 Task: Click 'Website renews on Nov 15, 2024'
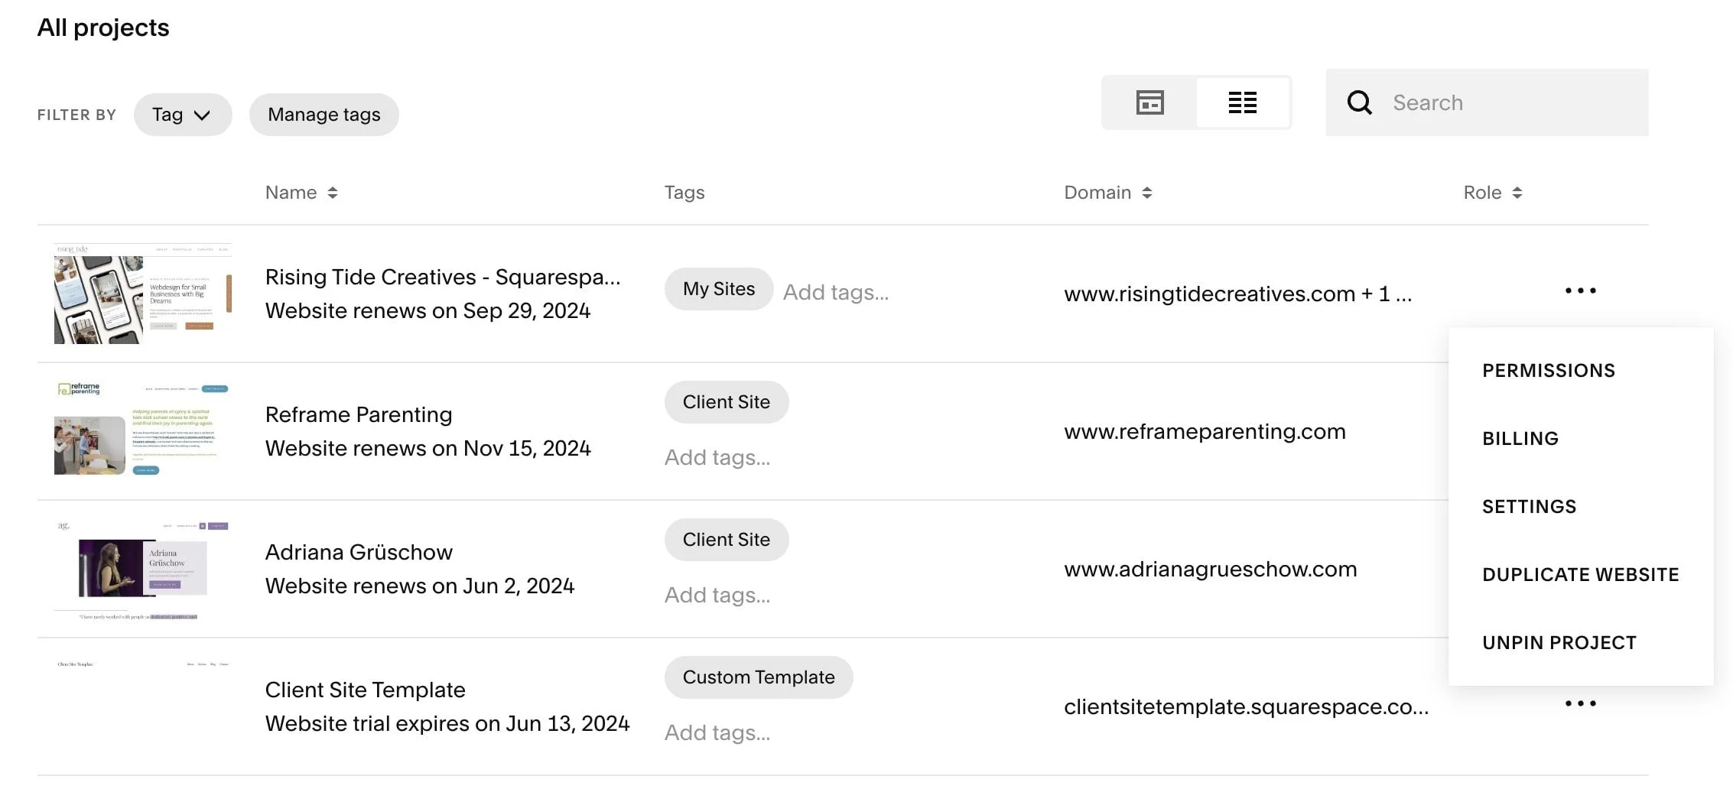tap(428, 448)
